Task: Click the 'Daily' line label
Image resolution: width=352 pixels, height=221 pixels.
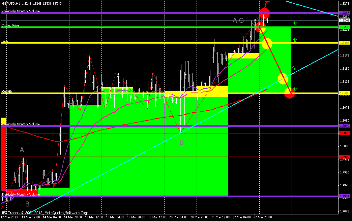Action: pos(5,41)
